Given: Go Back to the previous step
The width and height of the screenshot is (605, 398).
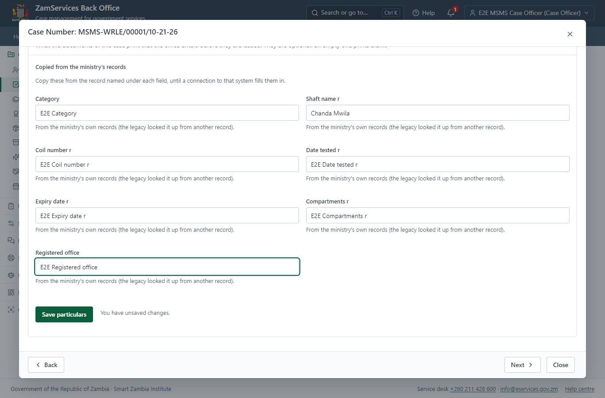Looking at the screenshot, I should pos(46,365).
